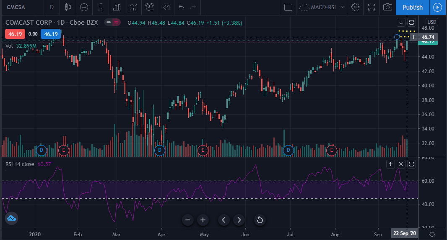This screenshot has width=447, height=240.
Task: Open chart settings with the gear icon
Action: (x=355, y=7)
